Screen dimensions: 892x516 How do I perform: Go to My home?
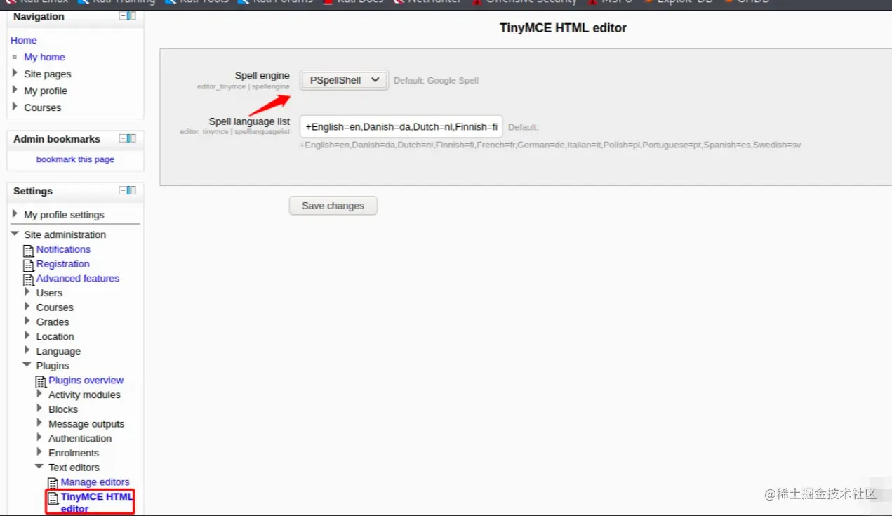tap(44, 57)
